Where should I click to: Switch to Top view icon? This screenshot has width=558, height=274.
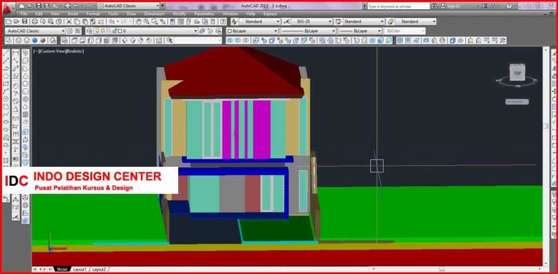tap(74, 40)
